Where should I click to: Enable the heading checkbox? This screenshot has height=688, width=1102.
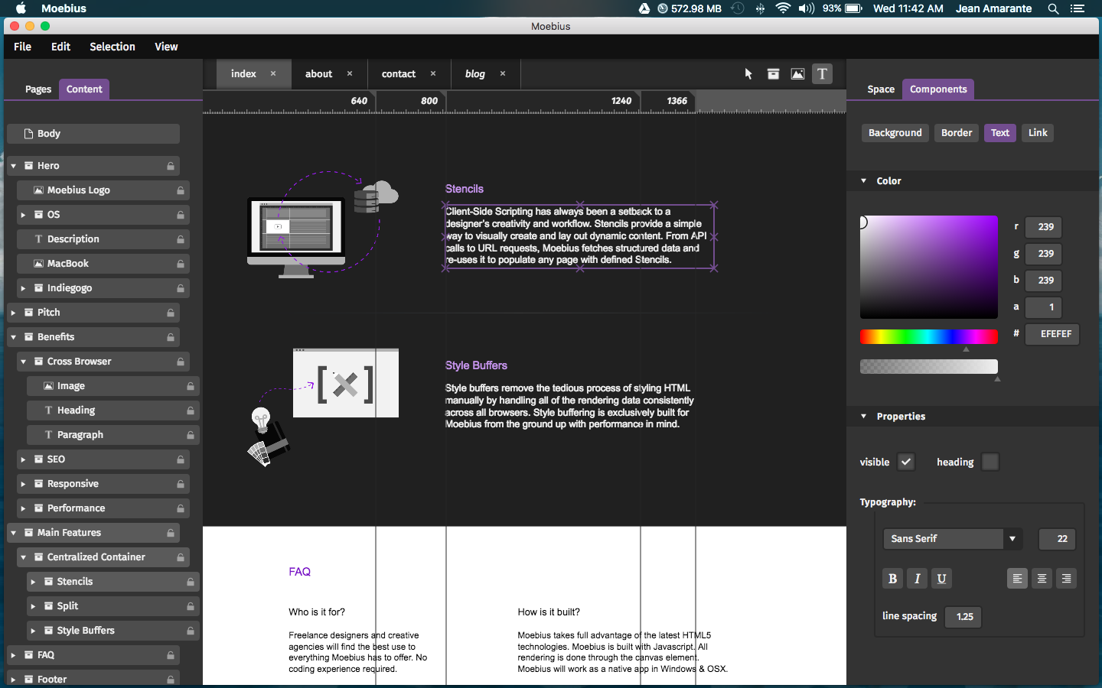pos(990,462)
